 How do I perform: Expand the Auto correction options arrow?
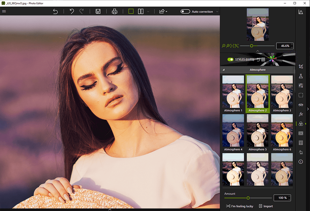click(217, 12)
